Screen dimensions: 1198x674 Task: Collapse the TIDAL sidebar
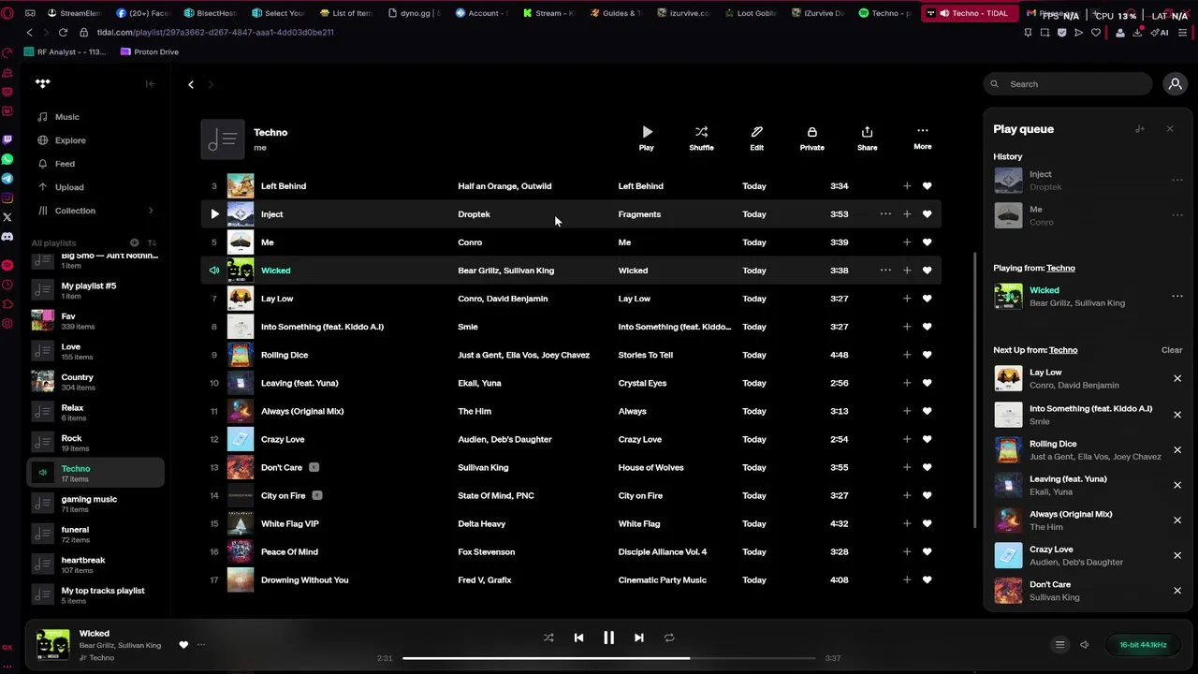click(150, 84)
